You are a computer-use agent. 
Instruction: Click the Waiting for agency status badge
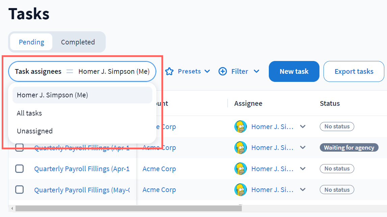pos(349,148)
